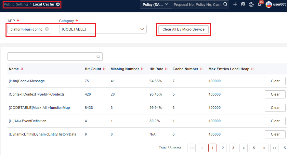Click the plus icon in top bar
287x155 pixels.
(x=235, y=5)
